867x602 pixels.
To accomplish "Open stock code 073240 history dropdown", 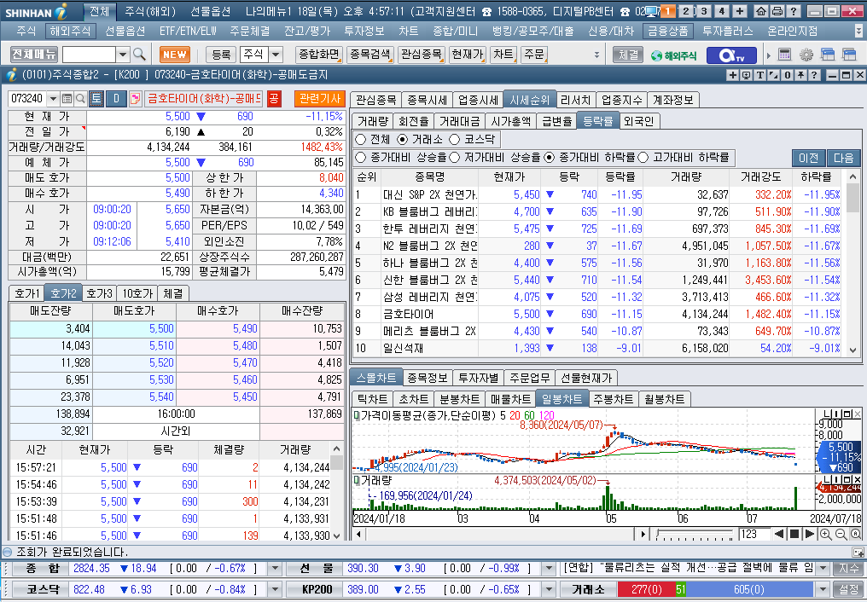I will click(x=53, y=99).
